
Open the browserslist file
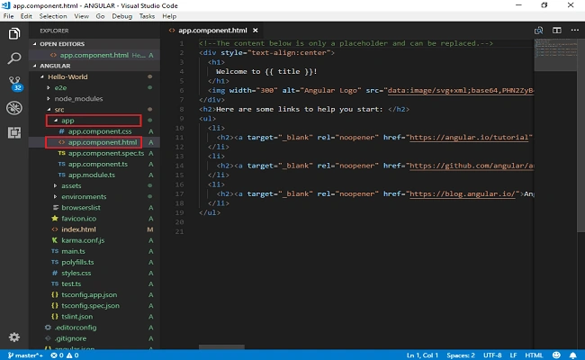(x=94, y=207)
